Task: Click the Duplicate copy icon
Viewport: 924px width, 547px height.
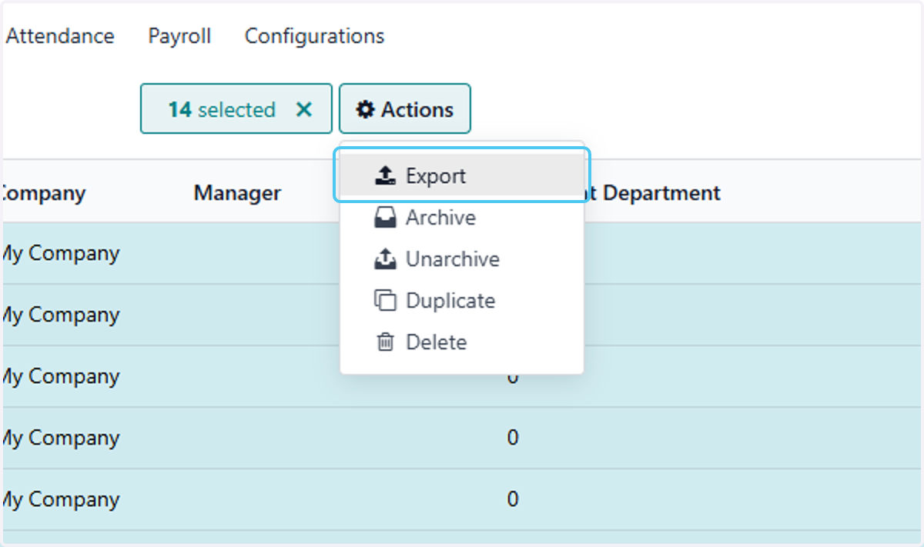Action: pos(385,301)
